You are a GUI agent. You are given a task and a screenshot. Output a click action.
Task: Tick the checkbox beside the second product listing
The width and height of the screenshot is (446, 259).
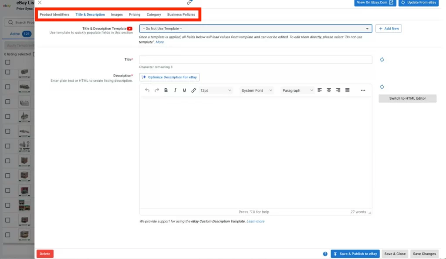click(7, 87)
